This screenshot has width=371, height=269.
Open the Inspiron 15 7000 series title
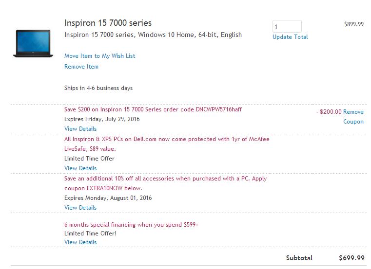pyautogui.click(x=108, y=23)
